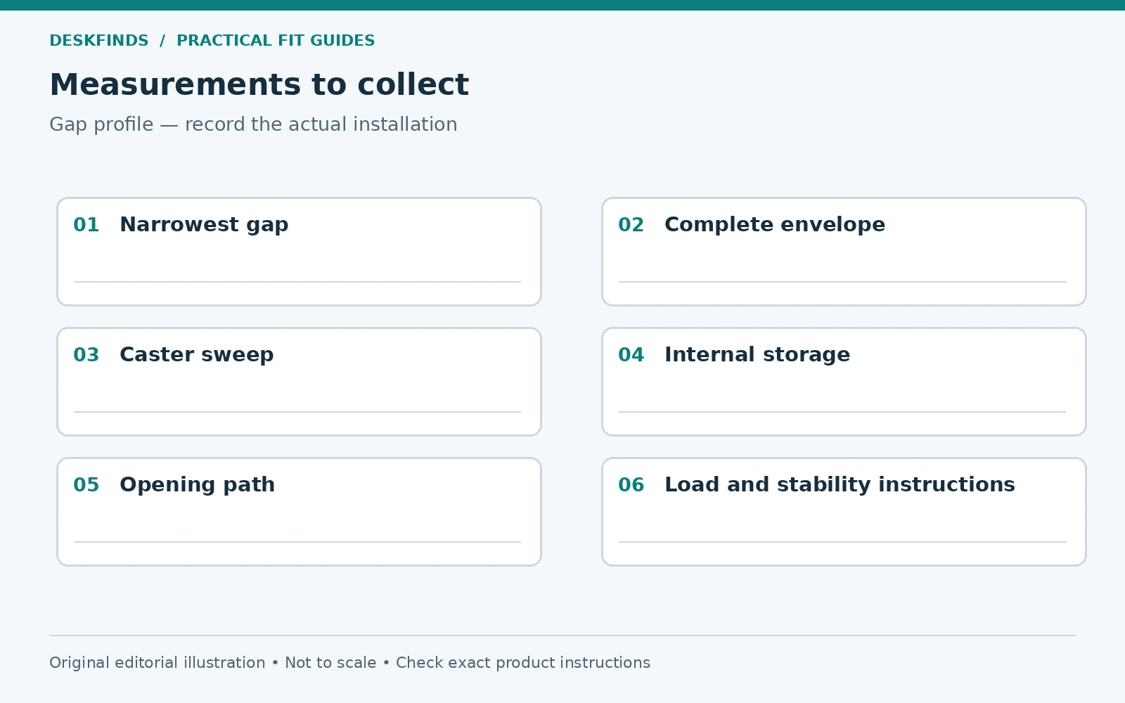Click the 03 number badge
The height and width of the screenshot is (703, 1125).
(x=86, y=355)
